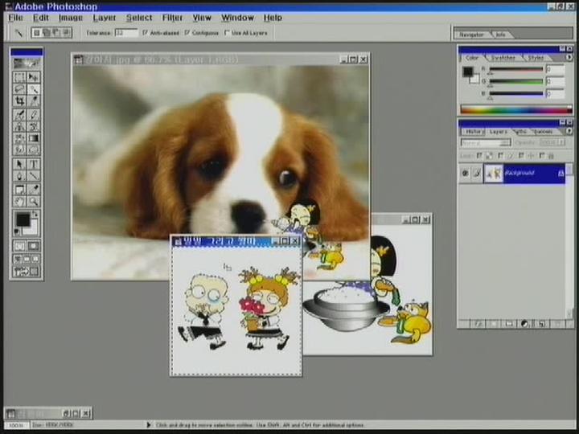Click the green G slider track

516,81
